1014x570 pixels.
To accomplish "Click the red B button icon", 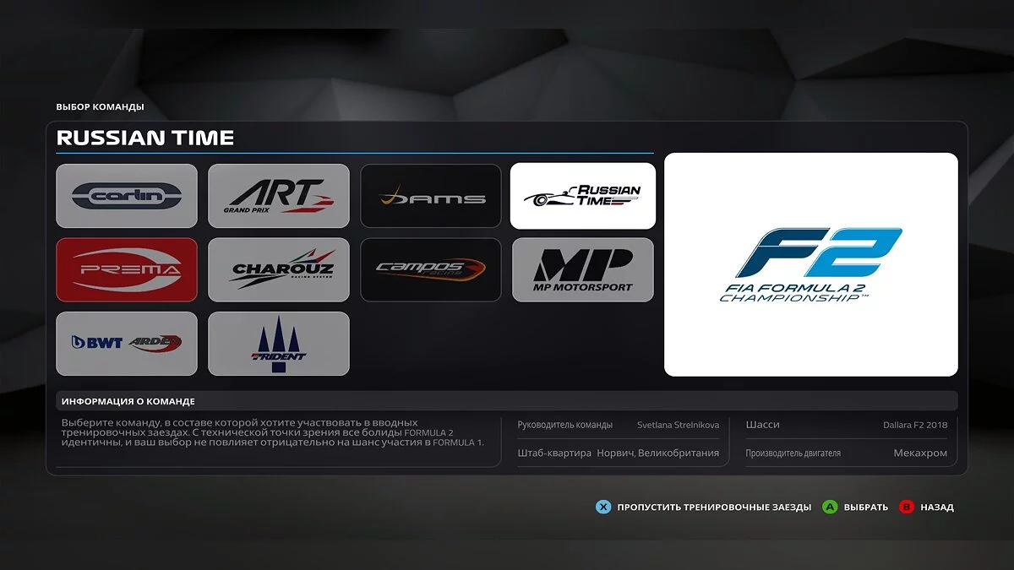I will pyautogui.click(x=907, y=507).
